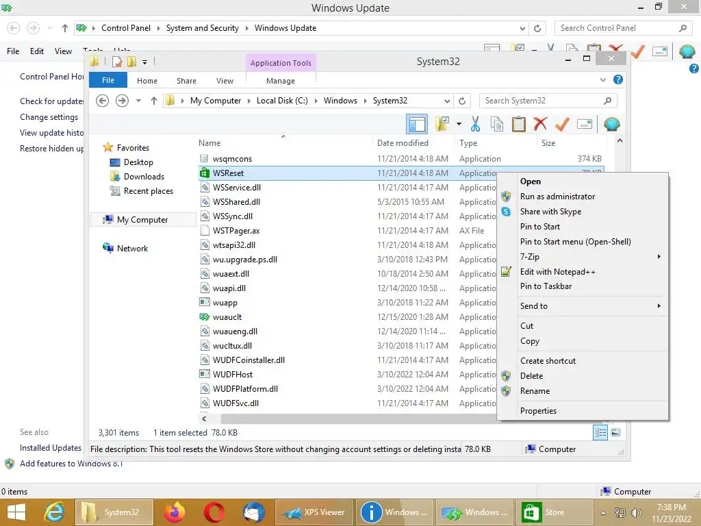Click Change settings in Windows Update
701x526 pixels.
click(x=49, y=116)
